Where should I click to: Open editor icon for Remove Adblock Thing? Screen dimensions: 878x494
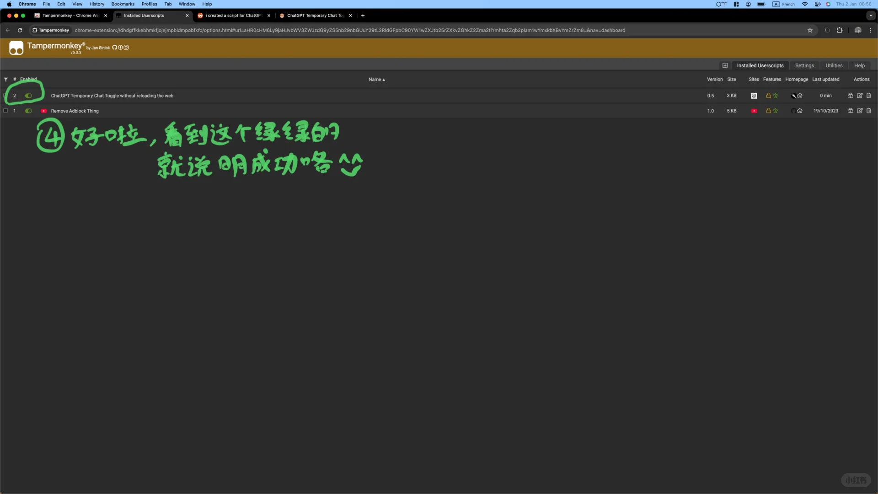[x=859, y=111]
